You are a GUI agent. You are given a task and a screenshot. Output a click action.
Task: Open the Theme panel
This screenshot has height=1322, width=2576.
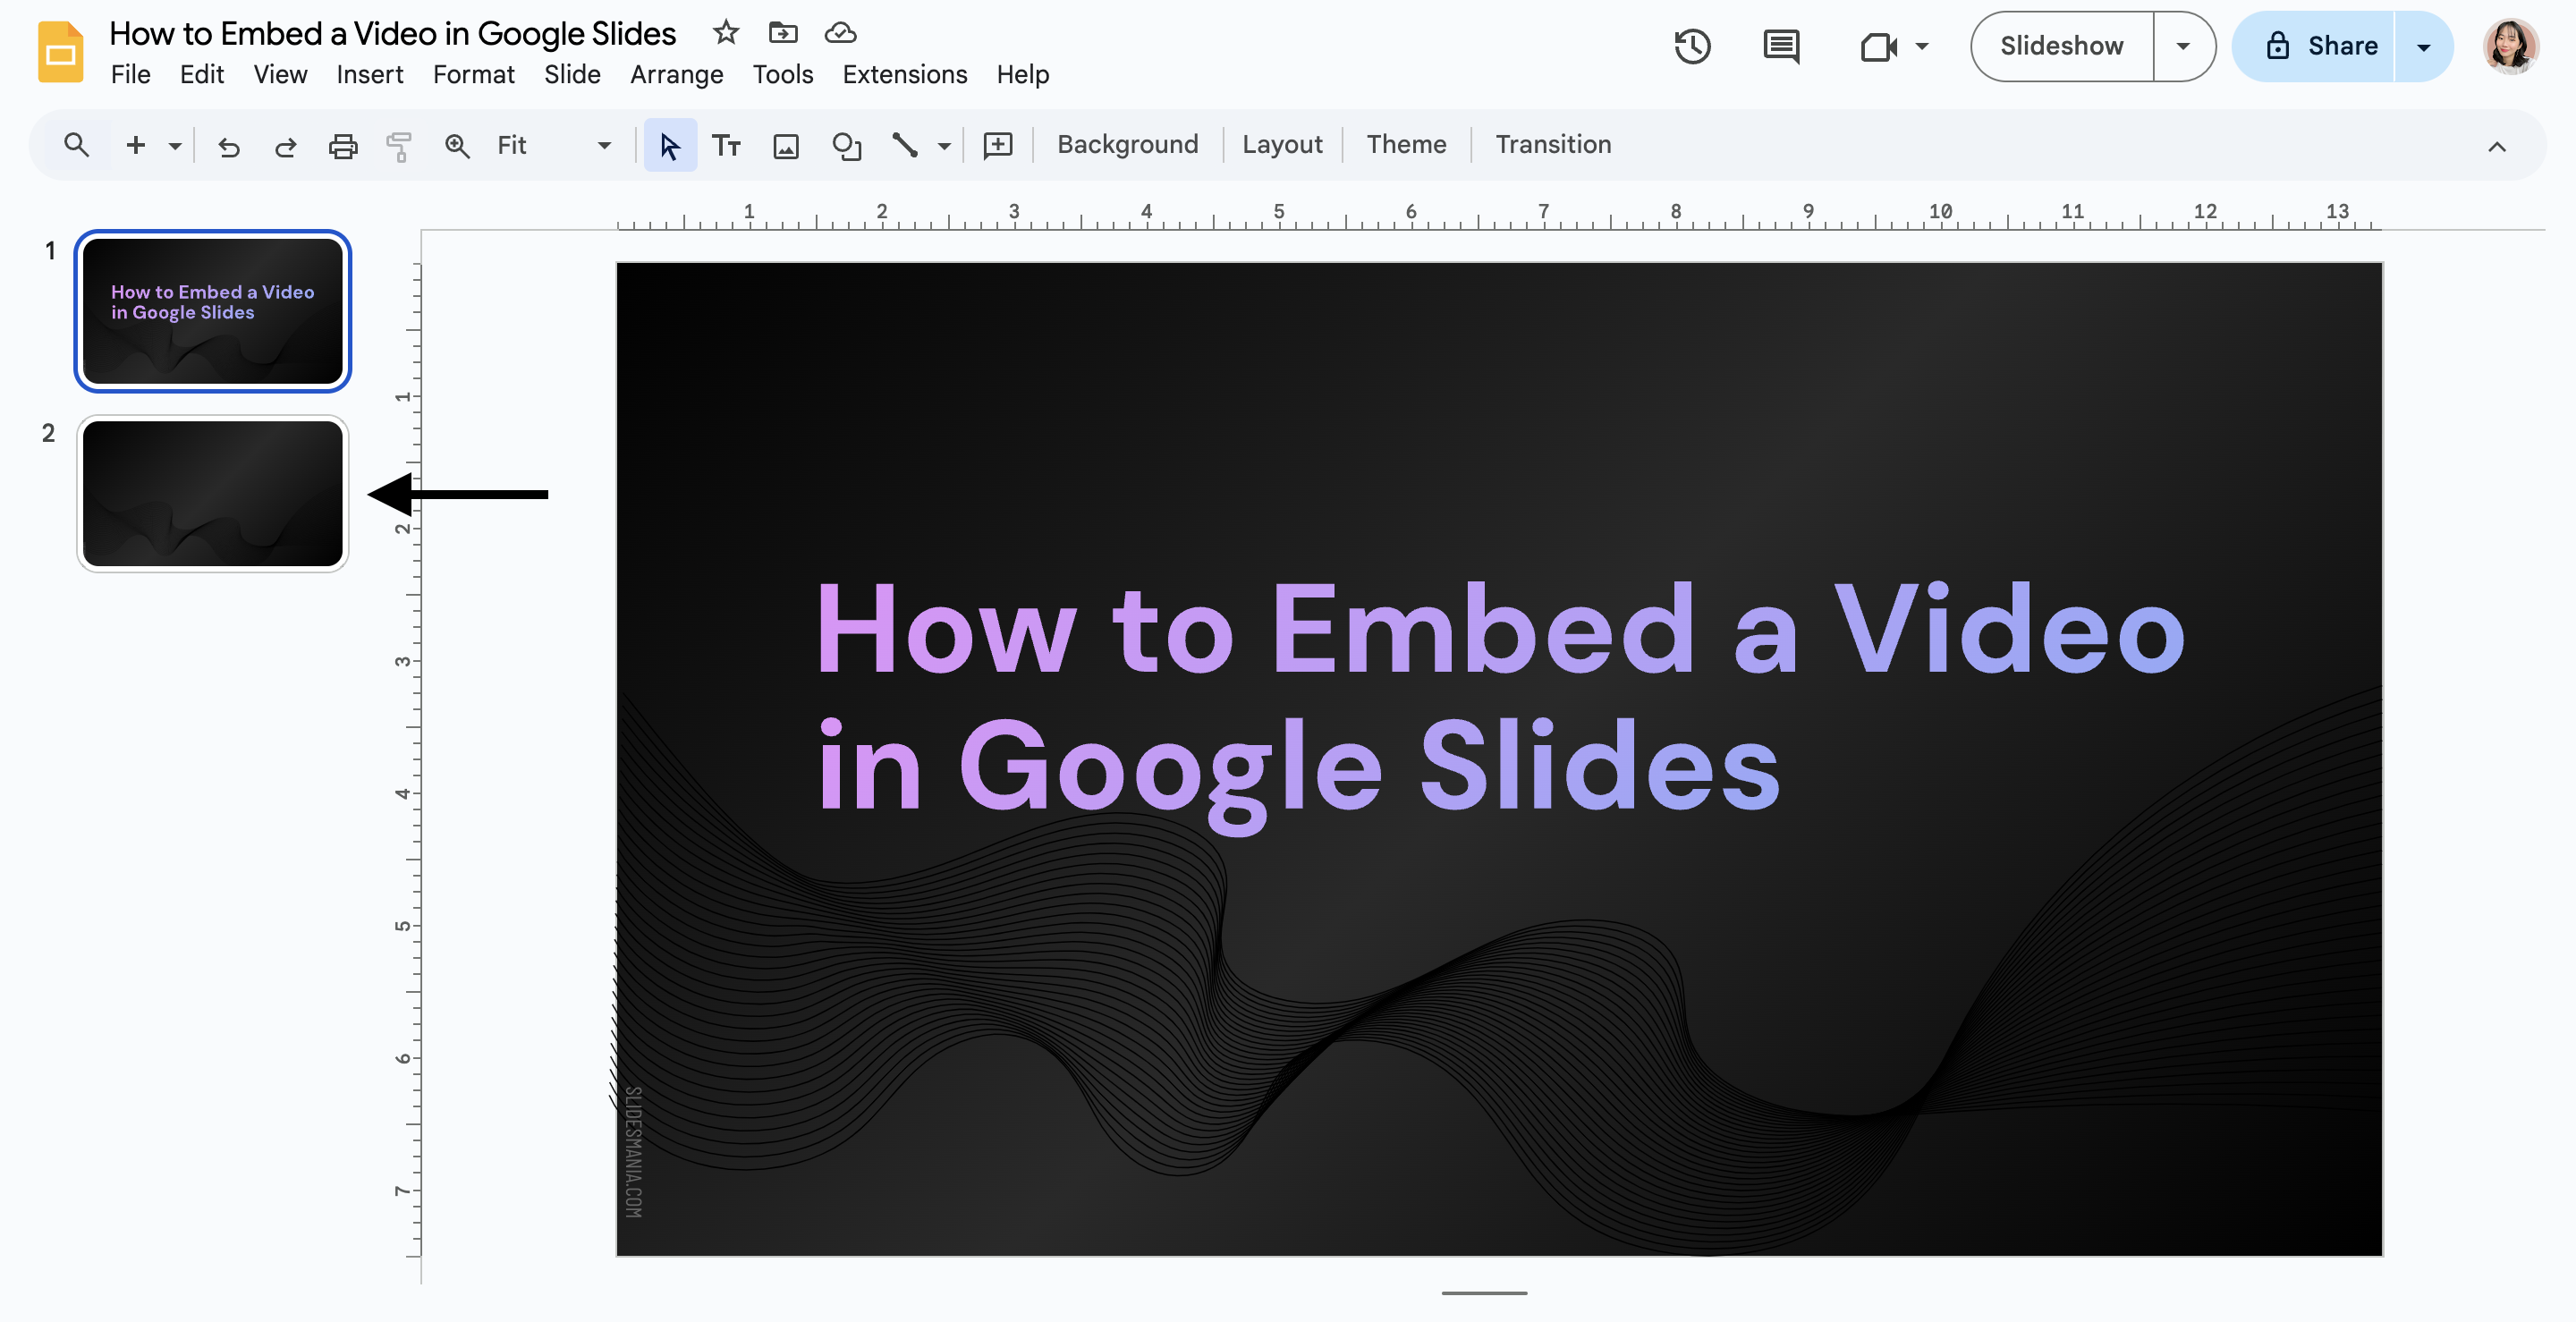pyautogui.click(x=1406, y=145)
